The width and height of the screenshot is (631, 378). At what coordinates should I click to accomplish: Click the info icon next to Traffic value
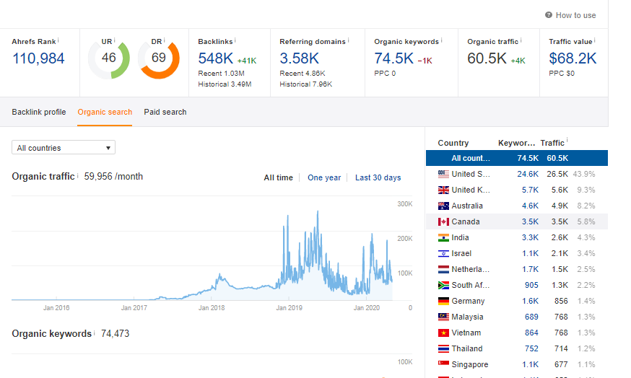tap(595, 40)
